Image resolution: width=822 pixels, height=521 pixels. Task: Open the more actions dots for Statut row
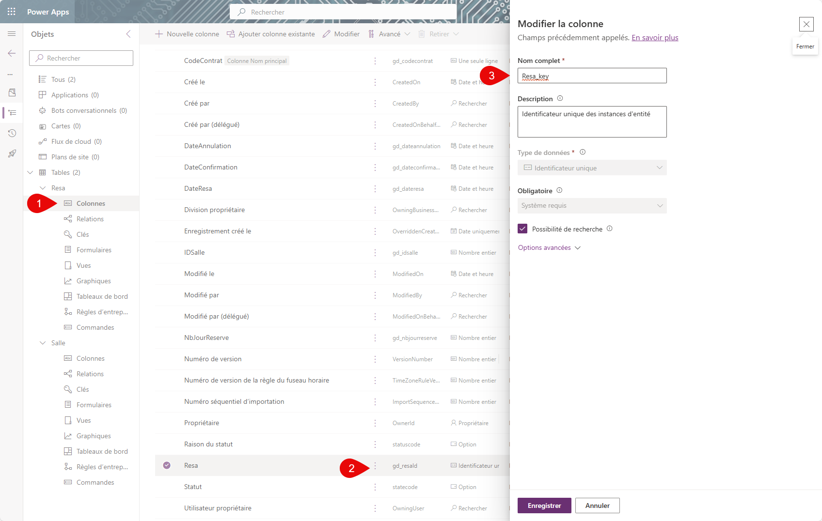pos(375,487)
